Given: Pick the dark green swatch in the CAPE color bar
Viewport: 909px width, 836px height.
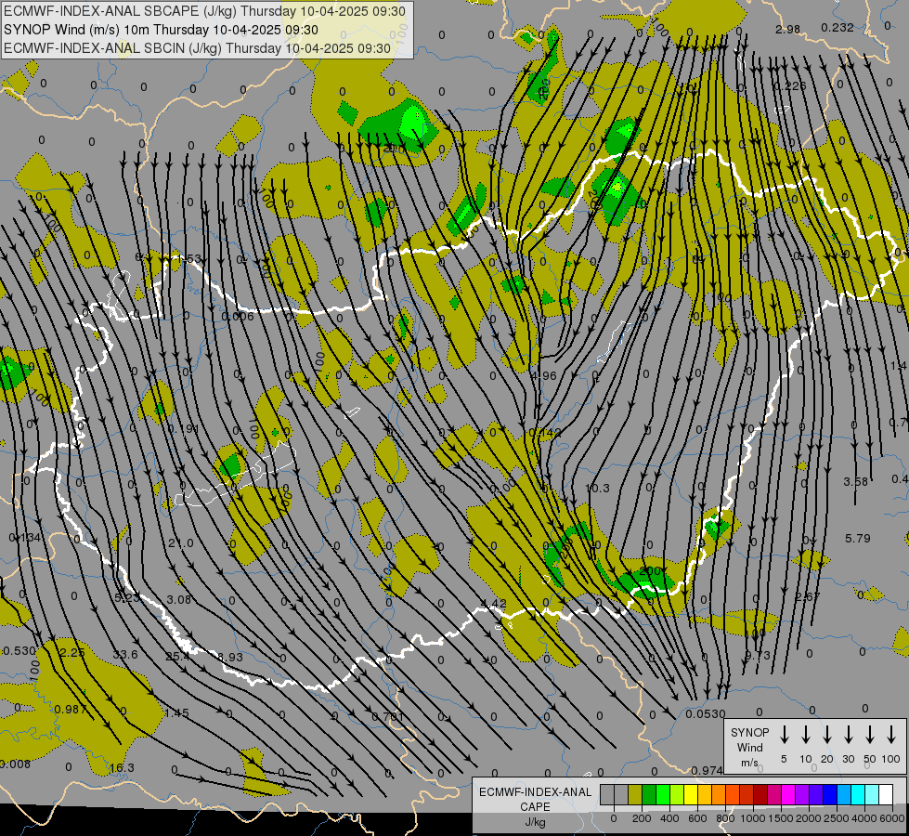Looking at the screenshot, I should [x=649, y=794].
